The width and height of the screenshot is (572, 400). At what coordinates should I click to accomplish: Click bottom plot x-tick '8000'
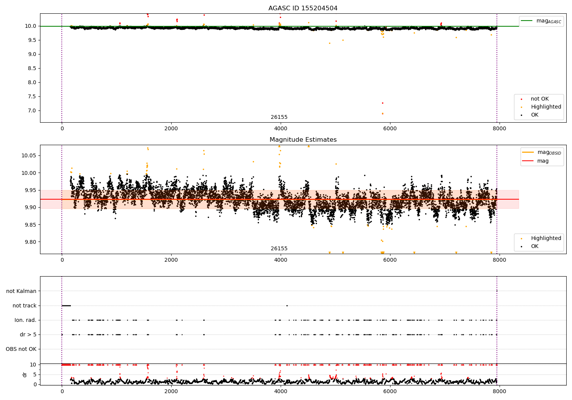(500, 392)
